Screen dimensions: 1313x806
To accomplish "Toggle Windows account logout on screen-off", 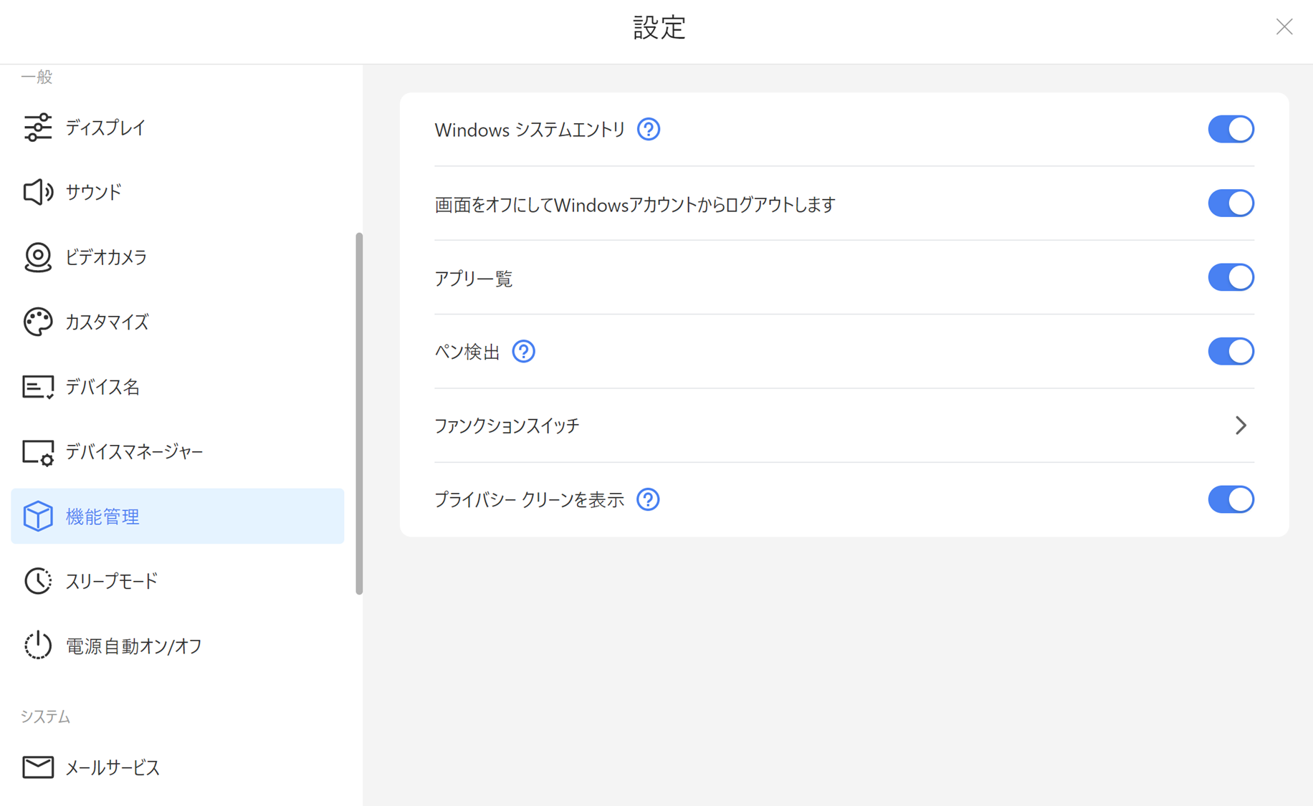I will [1231, 203].
